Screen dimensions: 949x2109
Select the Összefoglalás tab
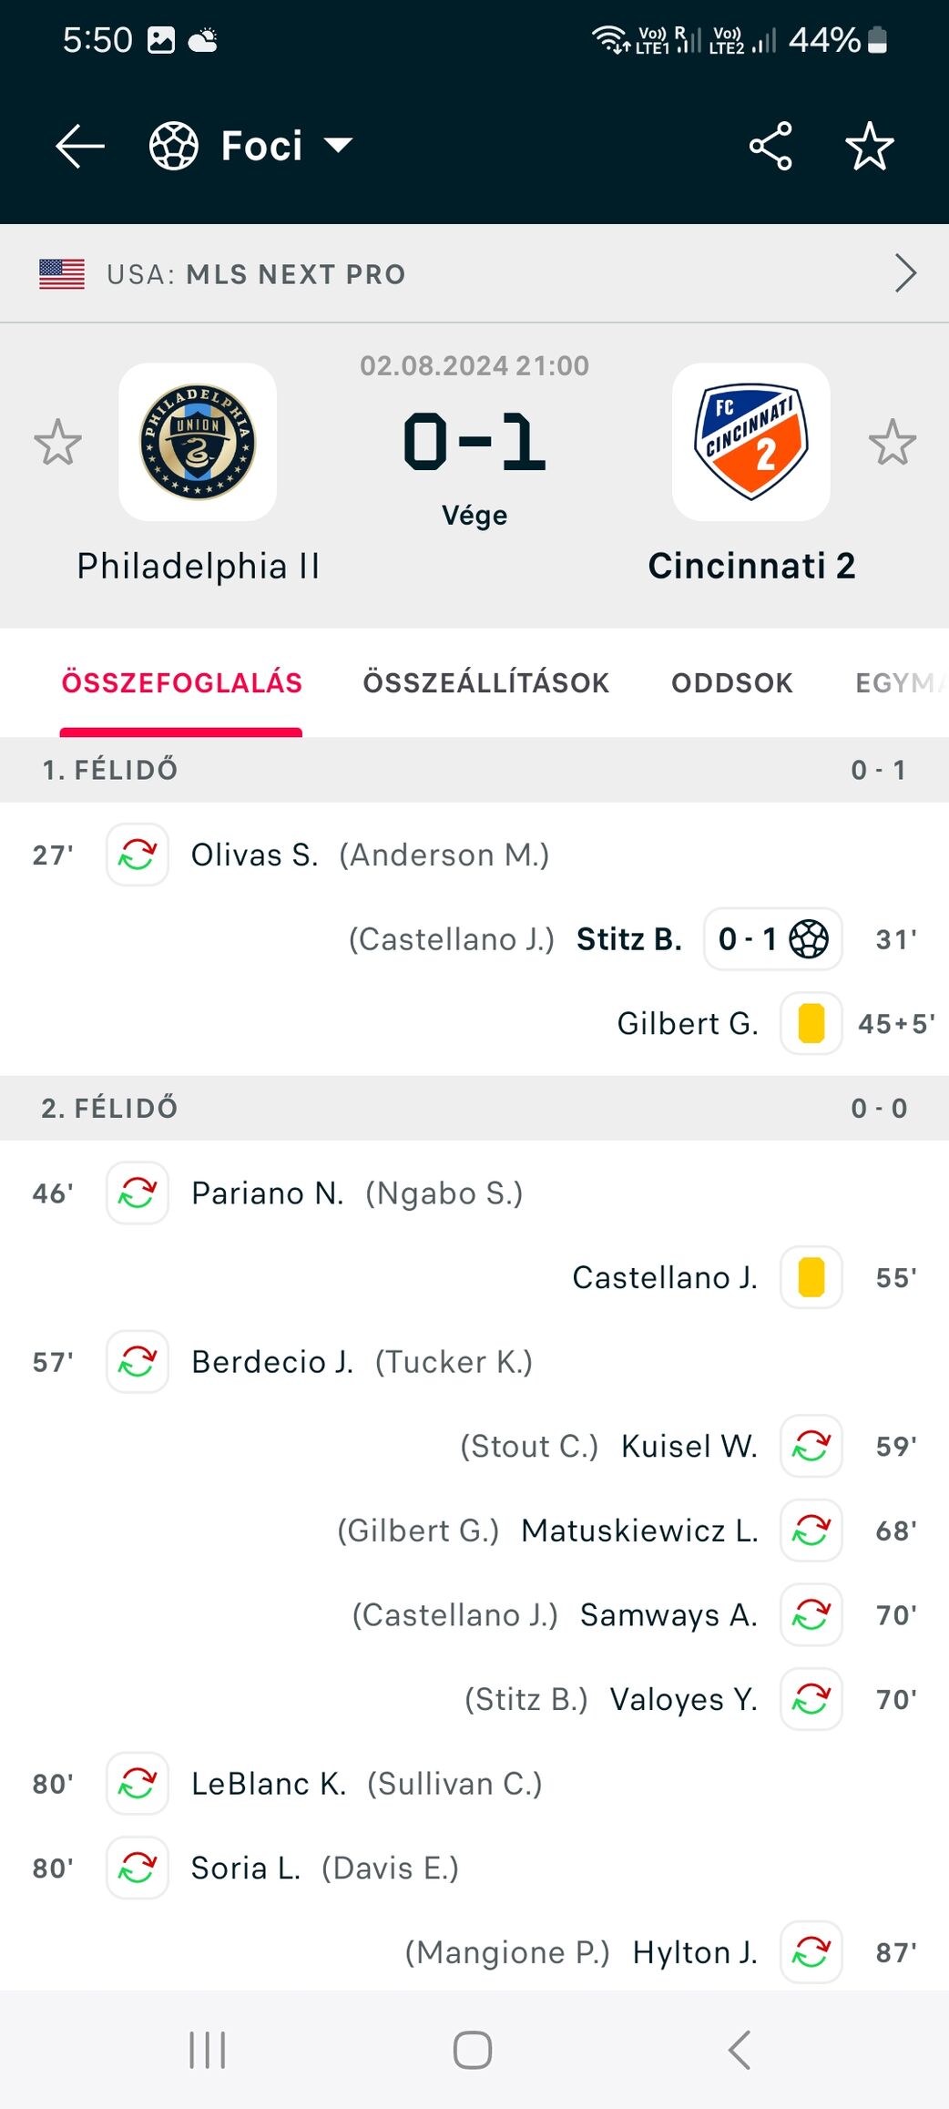pyautogui.click(x=181, y=682)
